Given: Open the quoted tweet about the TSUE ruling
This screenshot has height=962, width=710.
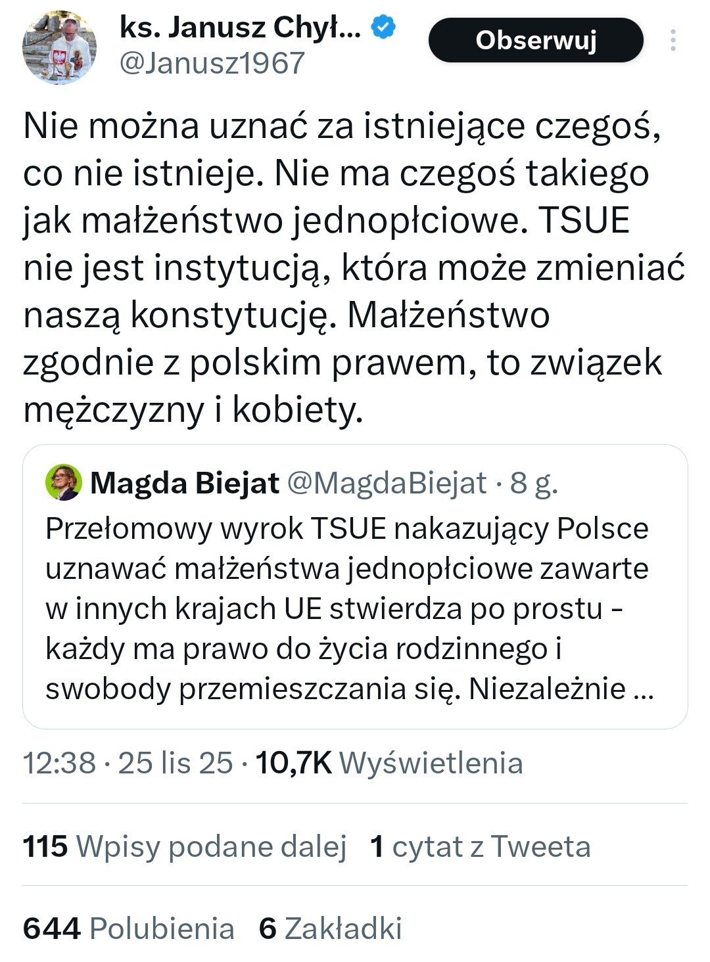Looking at the screenshot, I should point(347,607).
